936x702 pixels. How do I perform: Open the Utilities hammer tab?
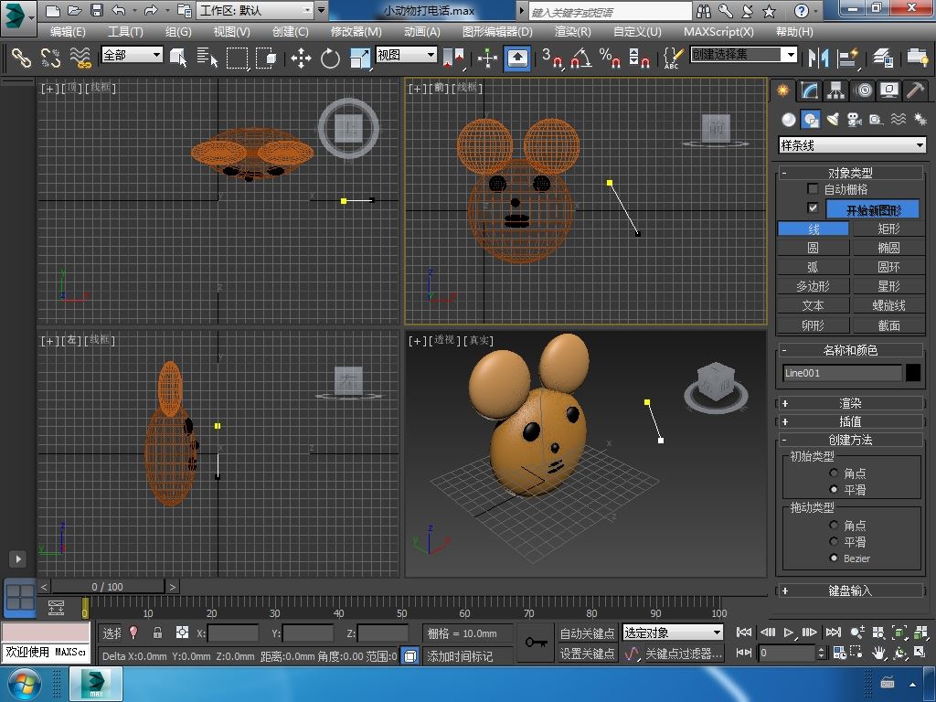(915, 90)
